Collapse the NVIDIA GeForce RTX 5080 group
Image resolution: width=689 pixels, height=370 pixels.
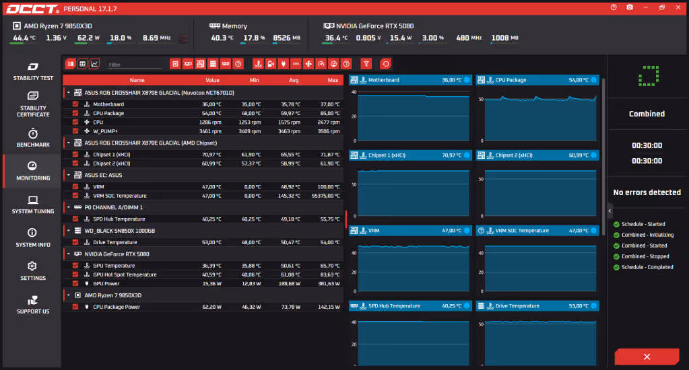coord(69,254)
